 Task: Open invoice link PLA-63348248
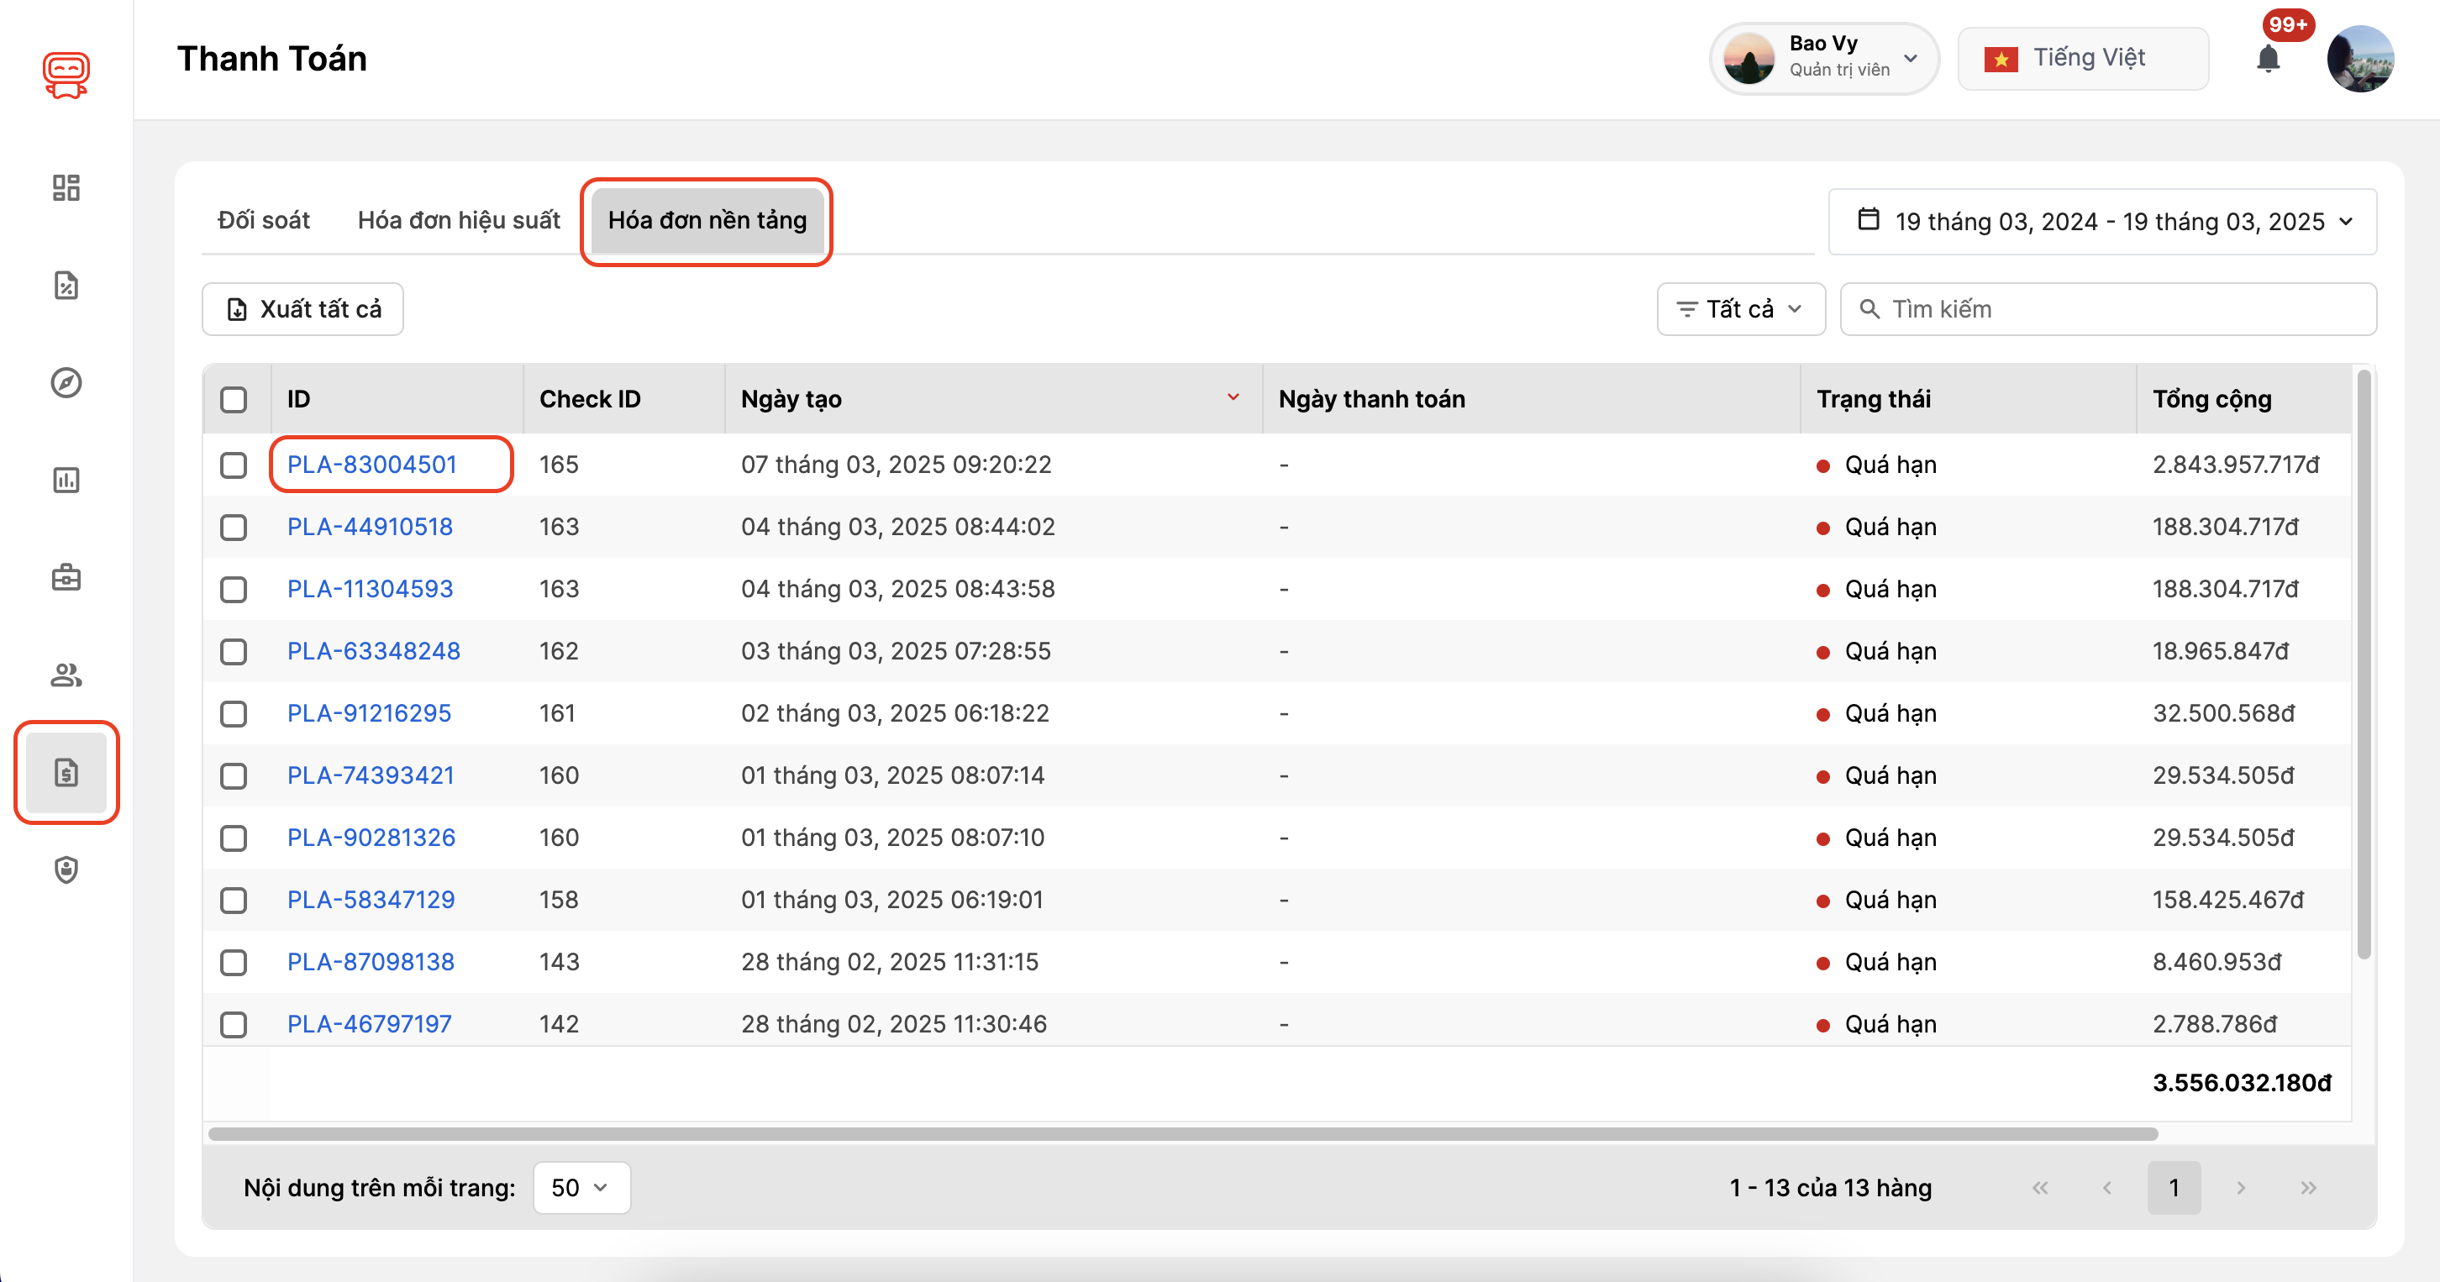tap(373, 651)
